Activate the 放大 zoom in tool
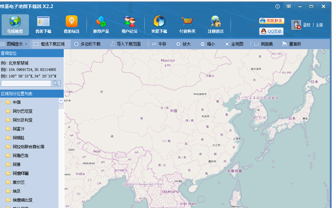This screenshot has width=332, height=208. (183, 44)
